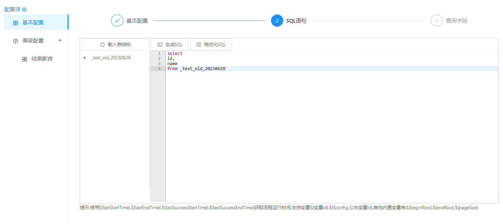Click the refresh icon in 载入表结构
Viewport: 503px width, 224px height.
(x=102, y=44)
